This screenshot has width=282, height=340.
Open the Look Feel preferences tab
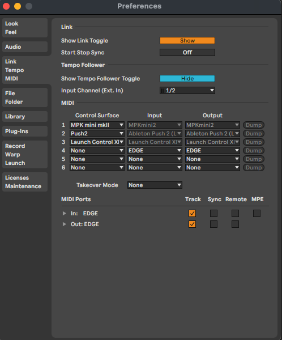(x=25, y=28)
